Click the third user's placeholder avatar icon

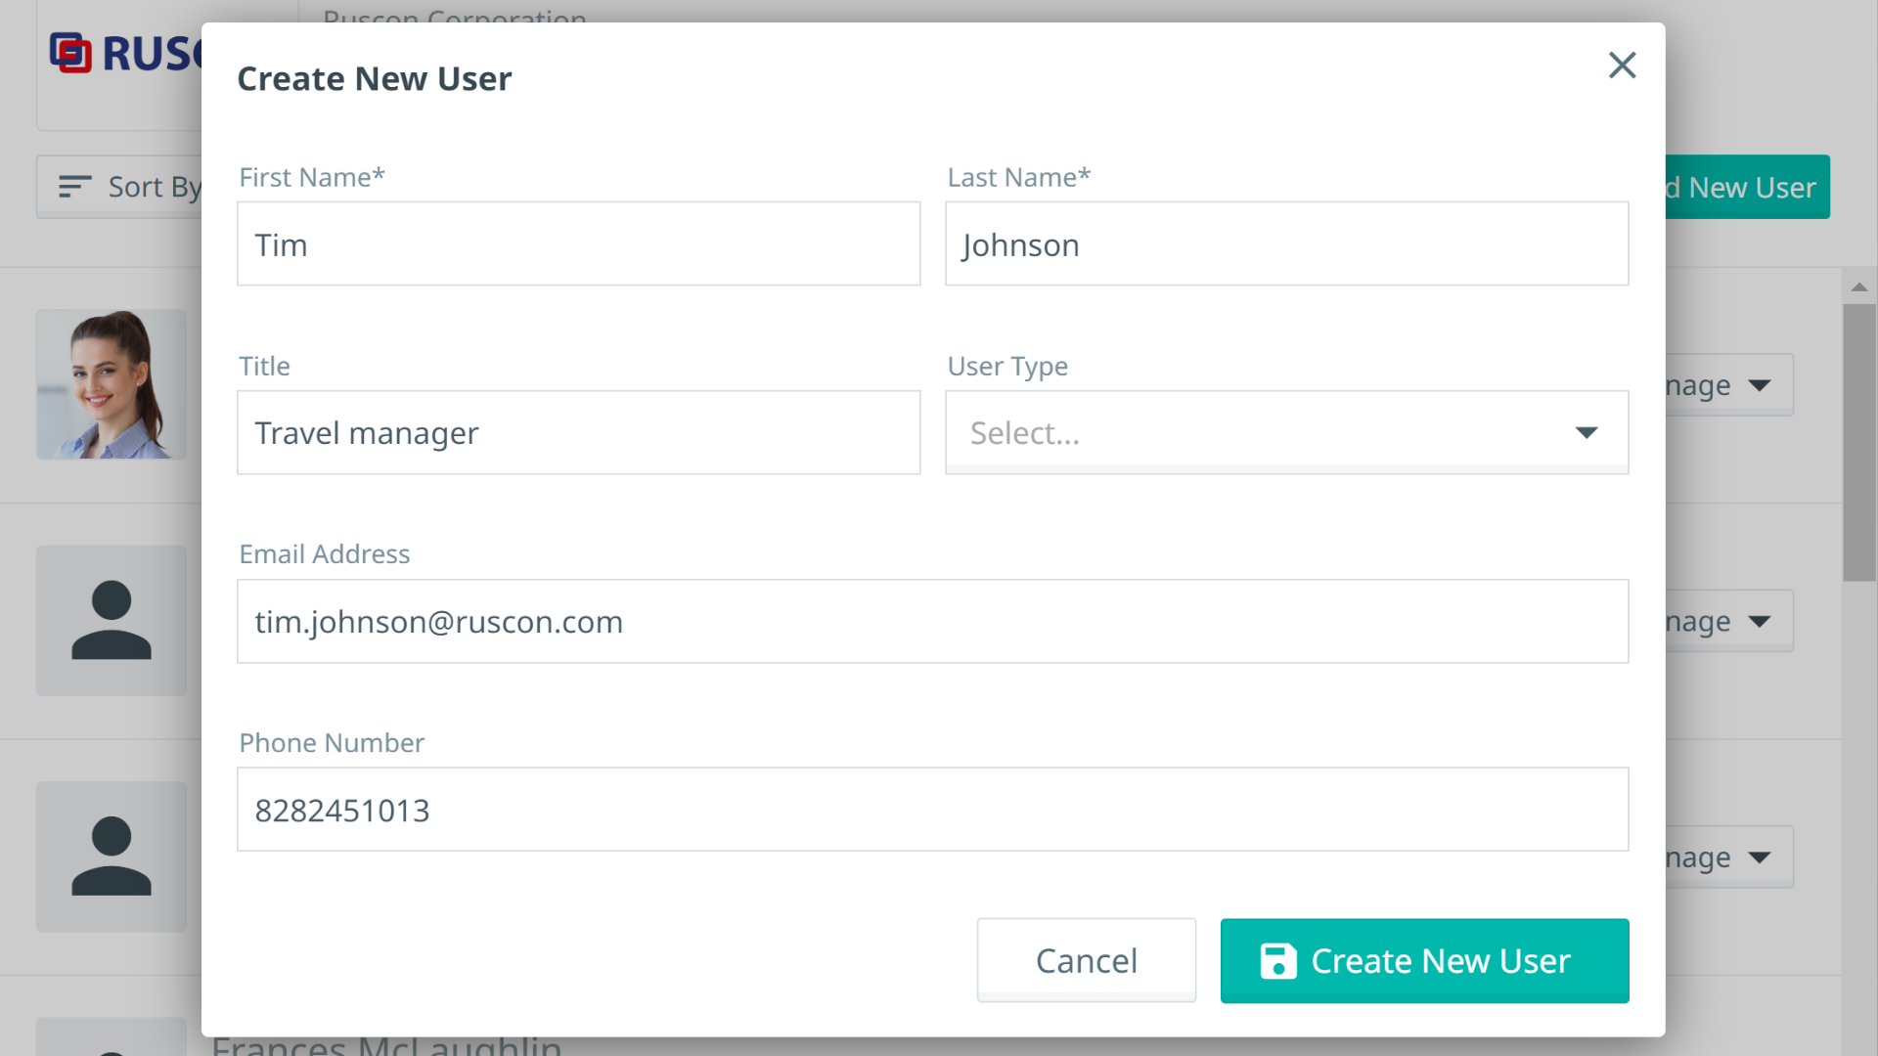point(112,857)
